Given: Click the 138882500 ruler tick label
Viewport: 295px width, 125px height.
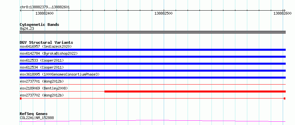Looking at the screenshot, I should 163,13.
